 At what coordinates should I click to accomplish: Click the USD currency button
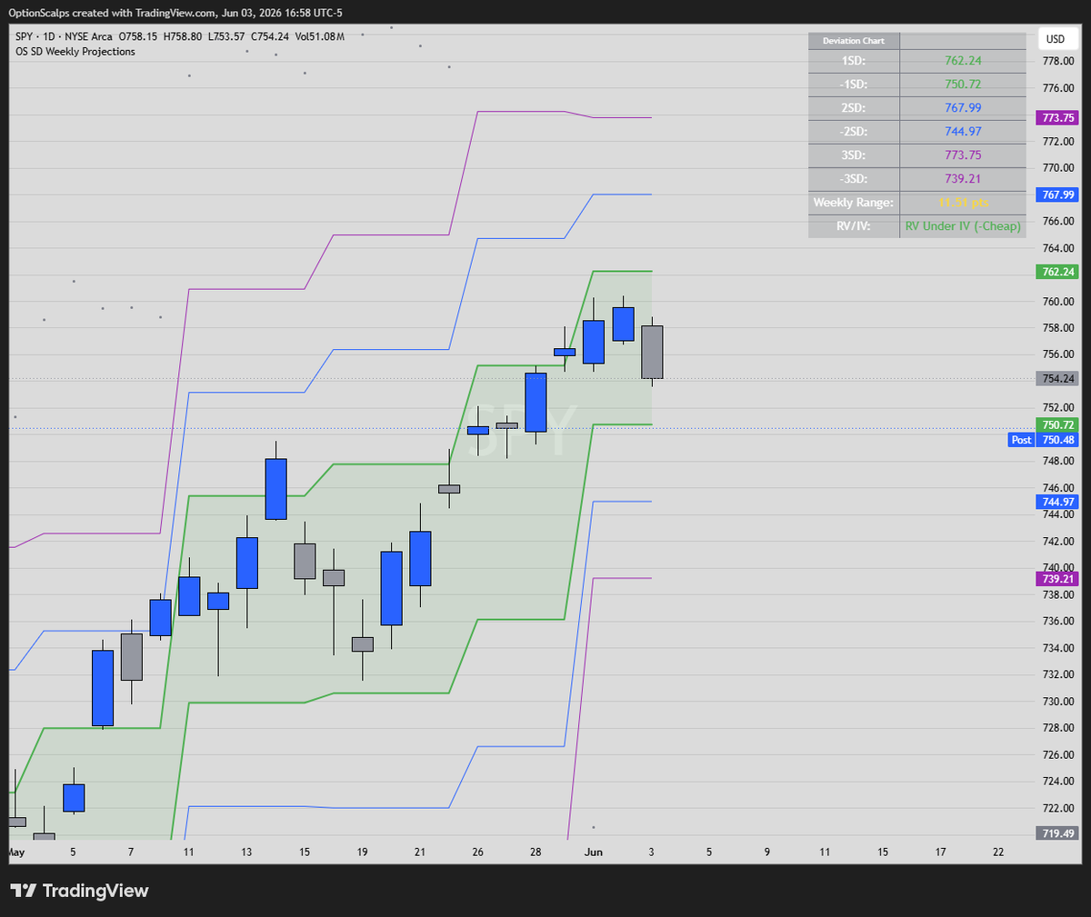pos(1055,39)
